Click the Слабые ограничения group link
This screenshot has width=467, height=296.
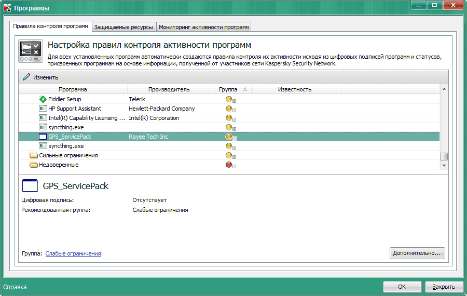tap(73, 253)
